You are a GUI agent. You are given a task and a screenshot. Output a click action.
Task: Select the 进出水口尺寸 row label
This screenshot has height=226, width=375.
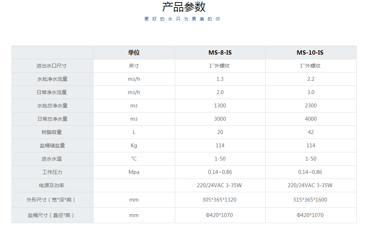[52, 66]
